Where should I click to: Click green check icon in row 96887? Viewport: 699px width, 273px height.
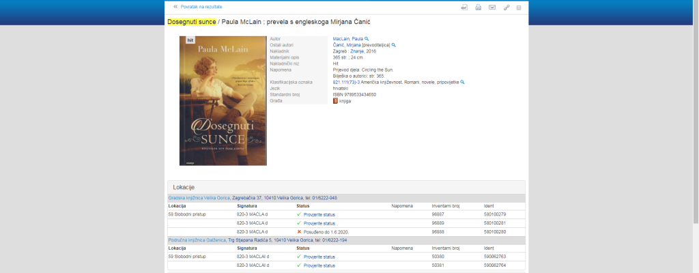click(299, 214)
